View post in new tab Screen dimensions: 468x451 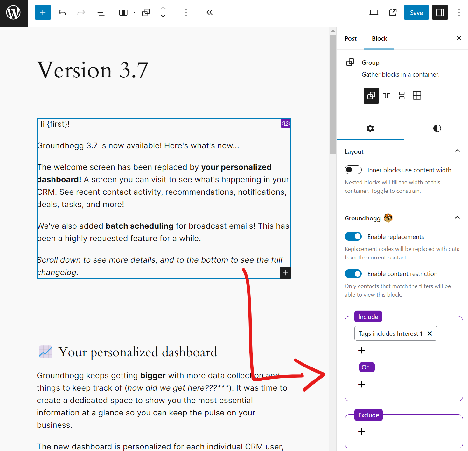coord(393,12)
